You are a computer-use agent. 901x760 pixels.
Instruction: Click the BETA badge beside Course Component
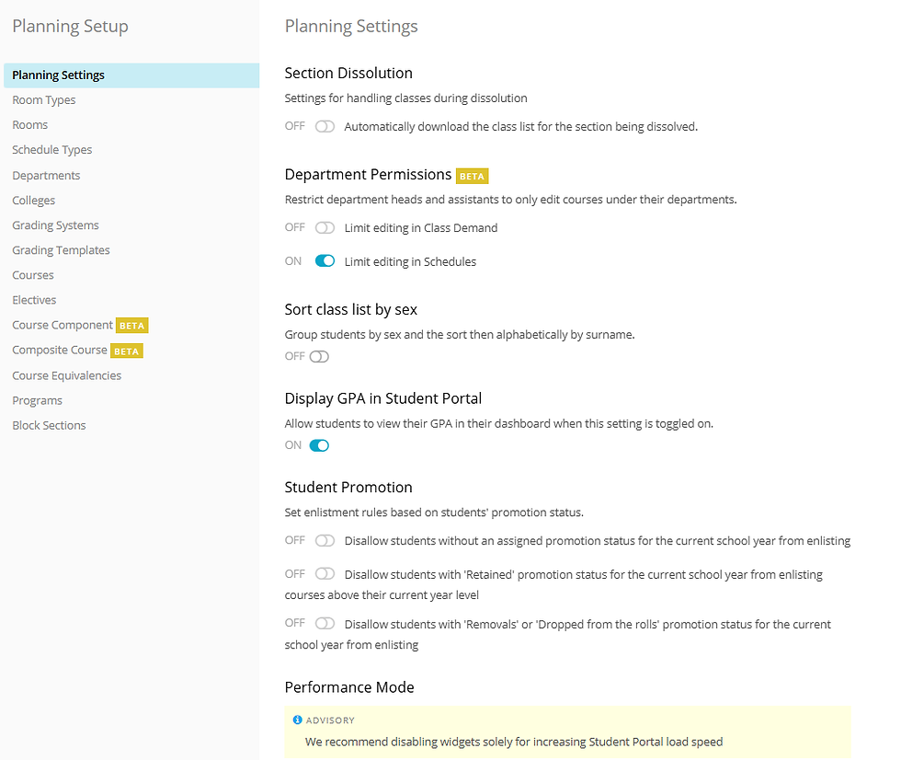[131, 326]
